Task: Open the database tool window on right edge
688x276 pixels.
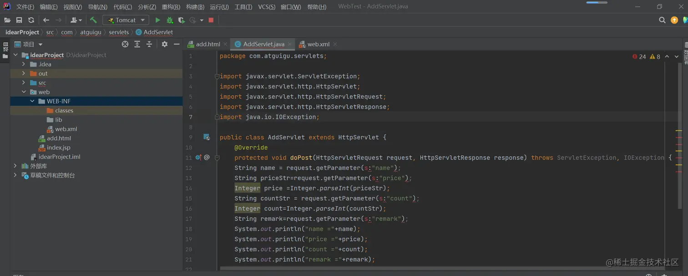Action: pos(685,54)
